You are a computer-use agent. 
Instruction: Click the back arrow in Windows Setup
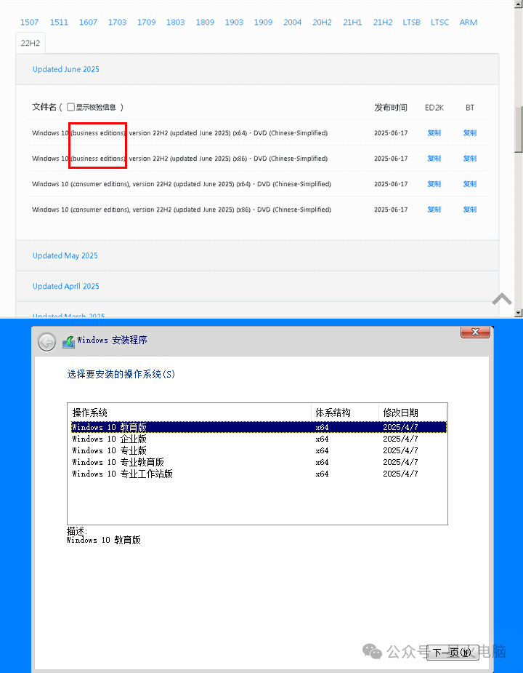(46, 342)
